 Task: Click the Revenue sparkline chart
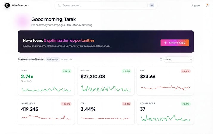coord(106,88)
